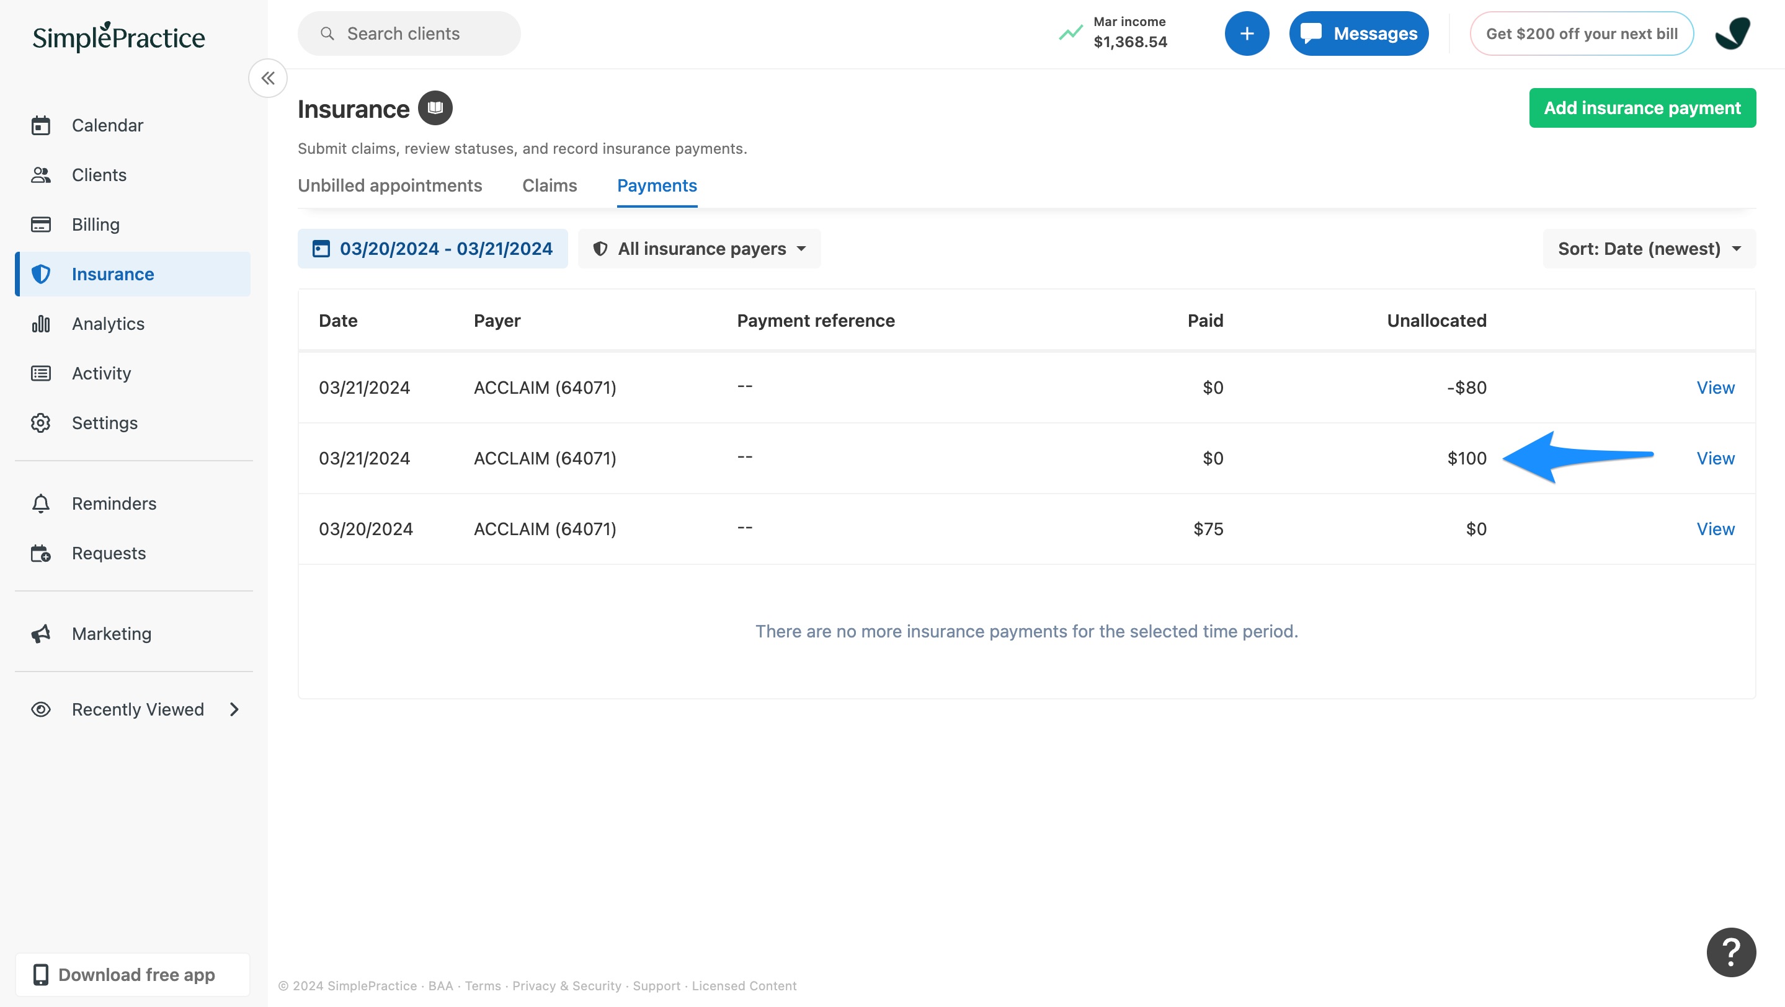1785x1007 pixels.
Task: Open the Support footer link
Action: 656,985
